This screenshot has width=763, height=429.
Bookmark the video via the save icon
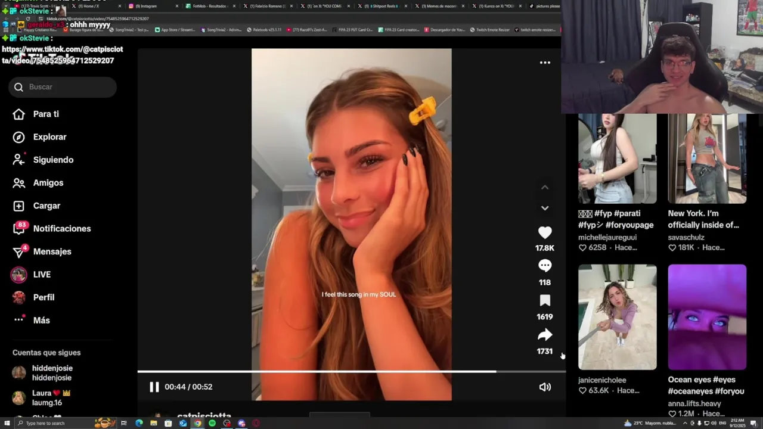click(x=545, y=301)
